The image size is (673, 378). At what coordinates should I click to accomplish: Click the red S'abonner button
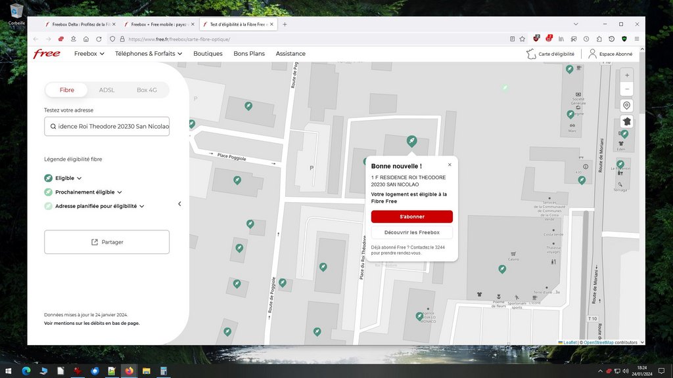point(411,217)
